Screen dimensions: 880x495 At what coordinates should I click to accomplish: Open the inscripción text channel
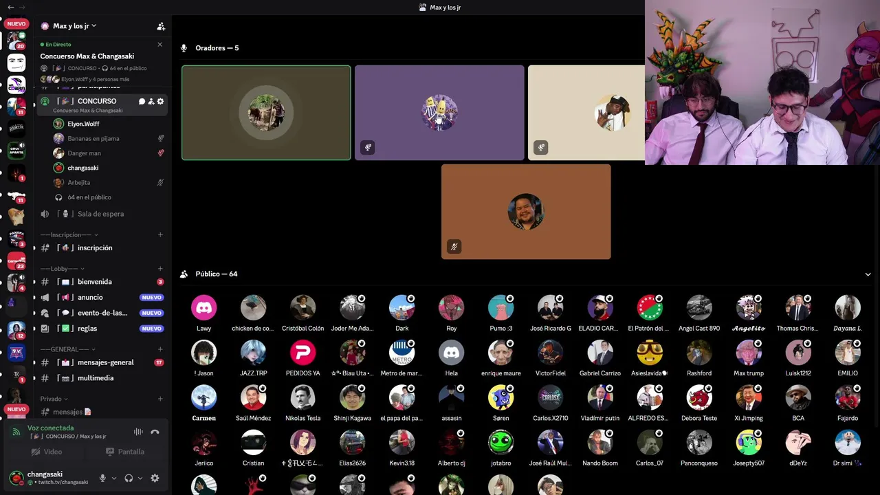(x=102, y=247)
